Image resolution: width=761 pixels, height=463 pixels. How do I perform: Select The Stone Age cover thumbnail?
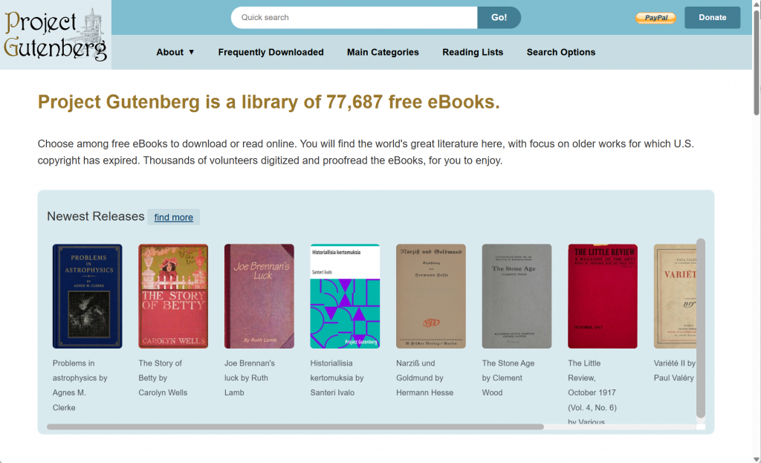[517, 296]
